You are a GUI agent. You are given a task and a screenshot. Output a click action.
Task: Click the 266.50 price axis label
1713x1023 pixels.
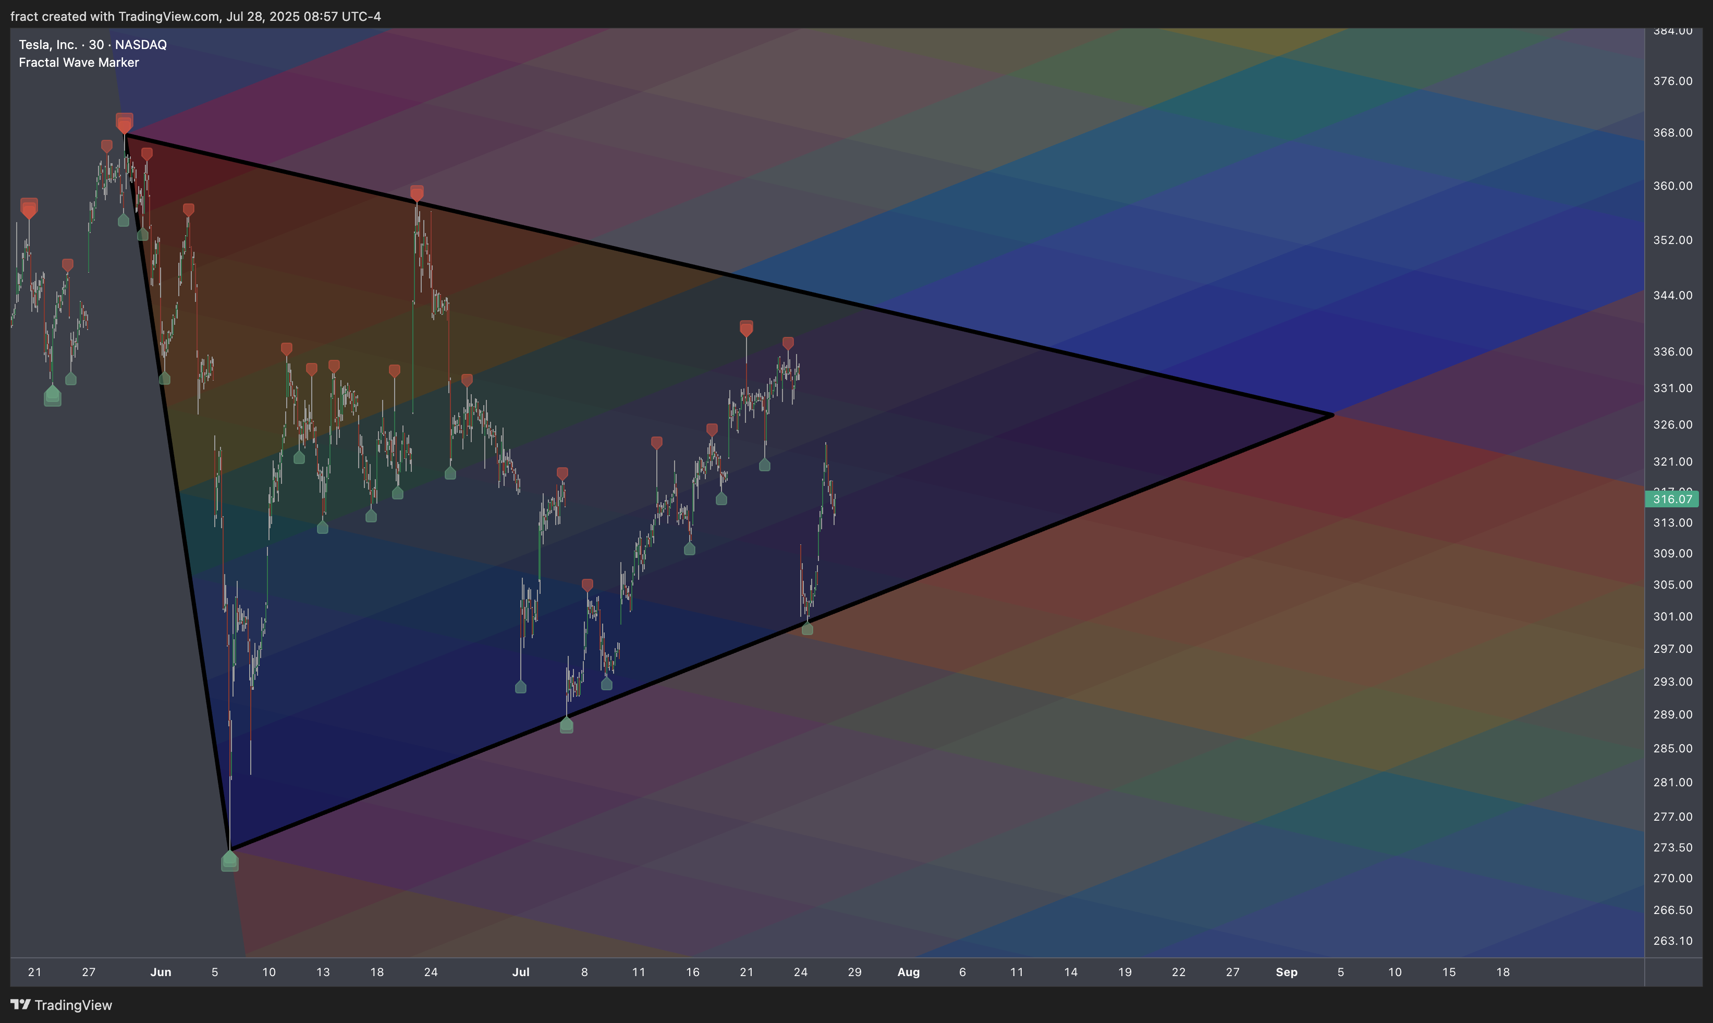(x=1672, y=910)
